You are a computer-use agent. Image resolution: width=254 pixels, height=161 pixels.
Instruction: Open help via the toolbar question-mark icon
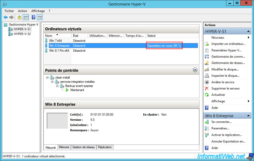click(33, 17)
